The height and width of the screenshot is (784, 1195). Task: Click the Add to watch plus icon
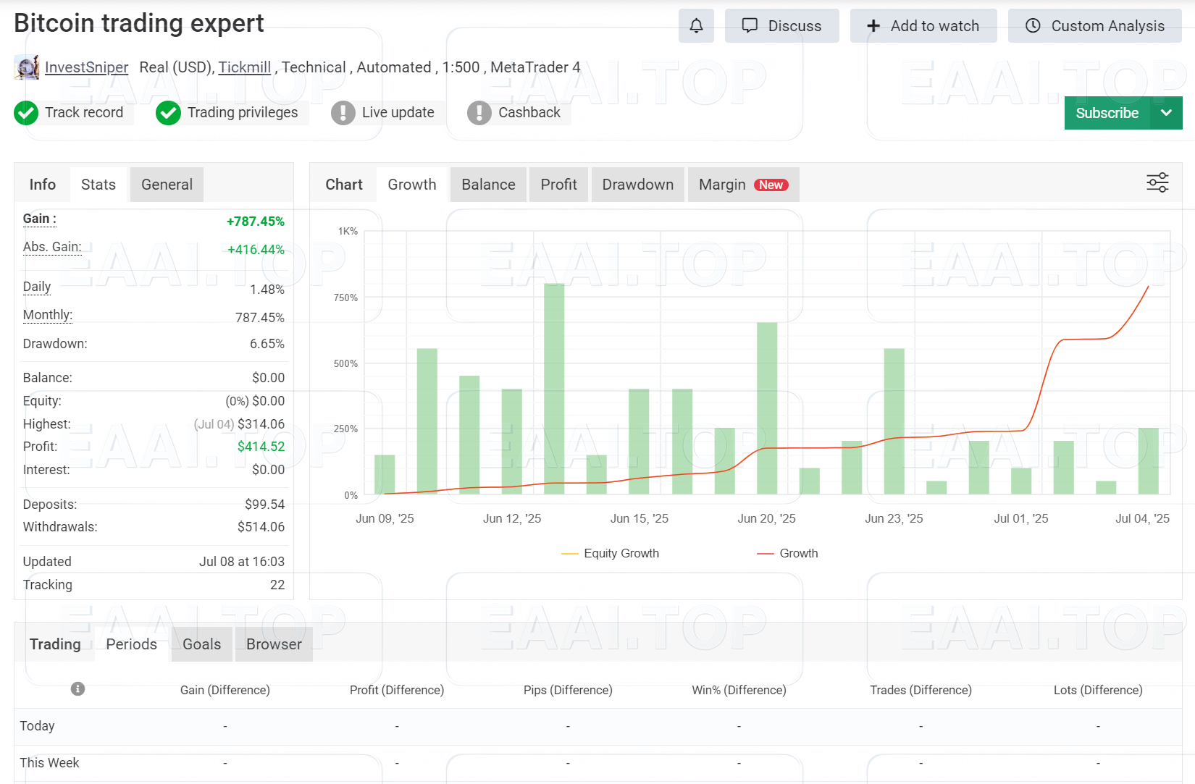pos(873,25)
